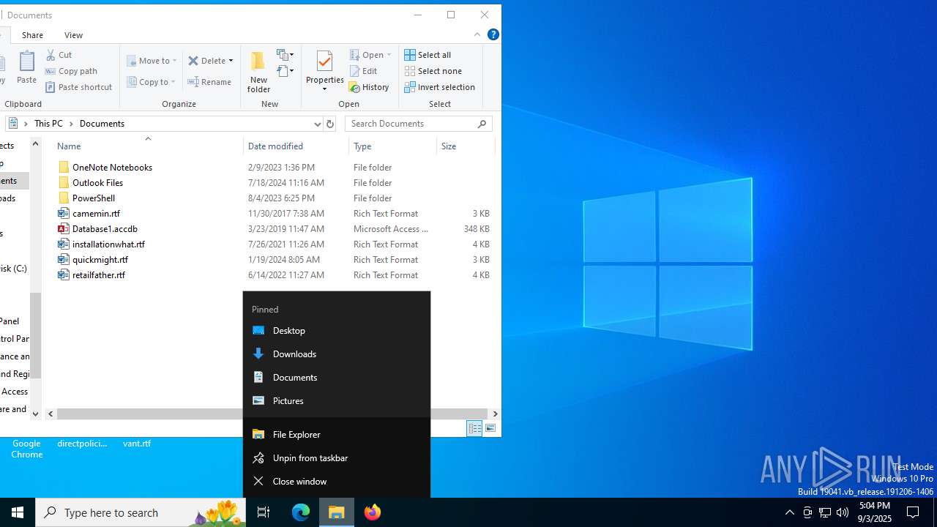Click the Google Chrome desktop shortcut
Viewport: 937px width, 527px height.
[26, 449]
